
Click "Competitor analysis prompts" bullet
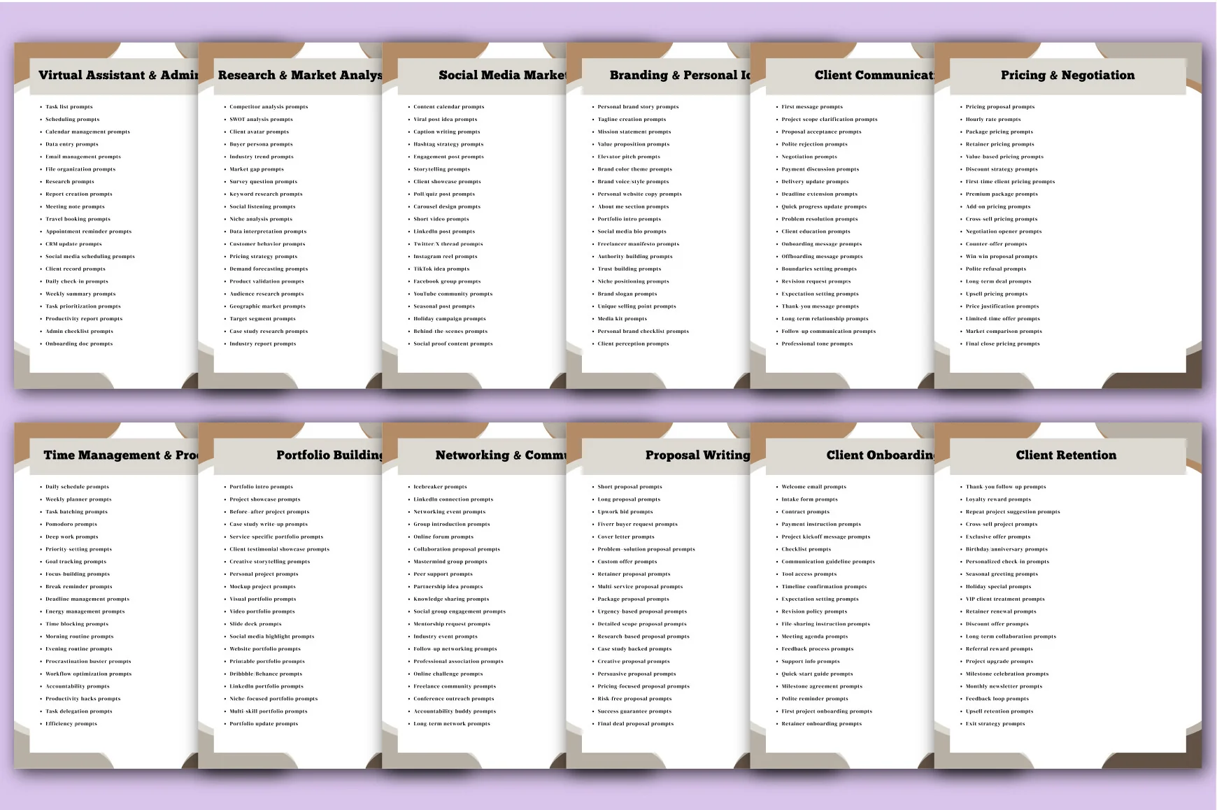coord(269,107)
